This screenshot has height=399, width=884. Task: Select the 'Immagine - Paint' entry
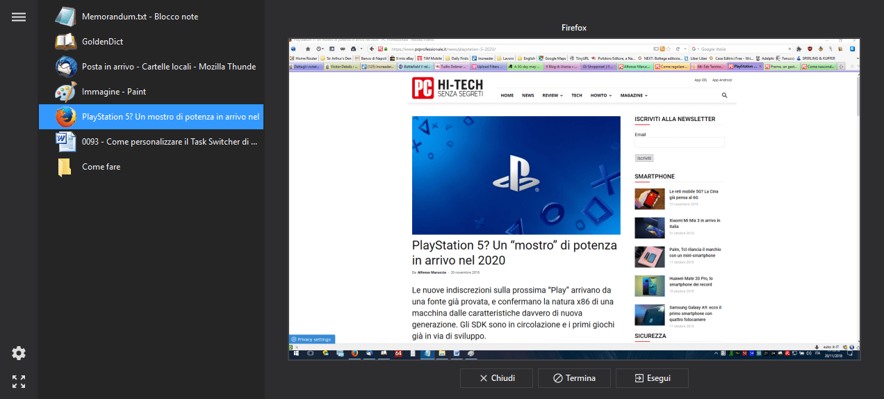click(114, 92)
